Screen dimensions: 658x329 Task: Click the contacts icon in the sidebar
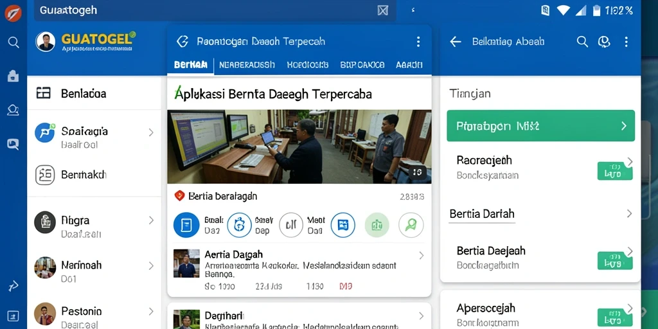pos(13,110)
